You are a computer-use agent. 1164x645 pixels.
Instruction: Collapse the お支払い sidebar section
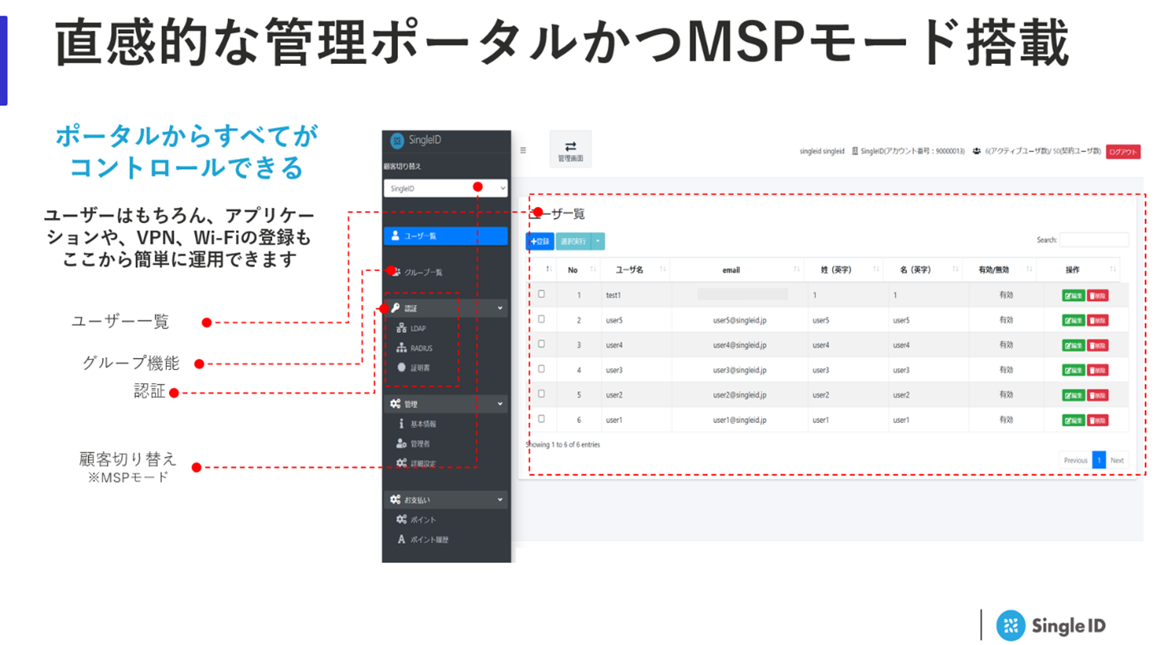pyautogui.click(x=446, y=500)
